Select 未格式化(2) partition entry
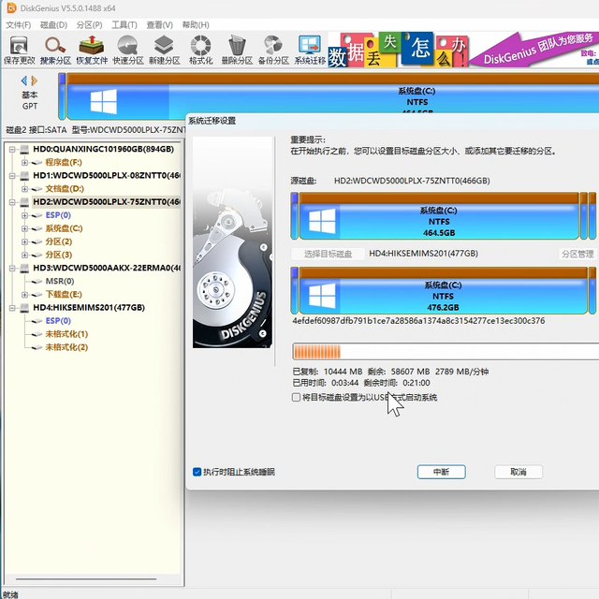The width and height of the screenshot is (599, 599). pos(66,347)
